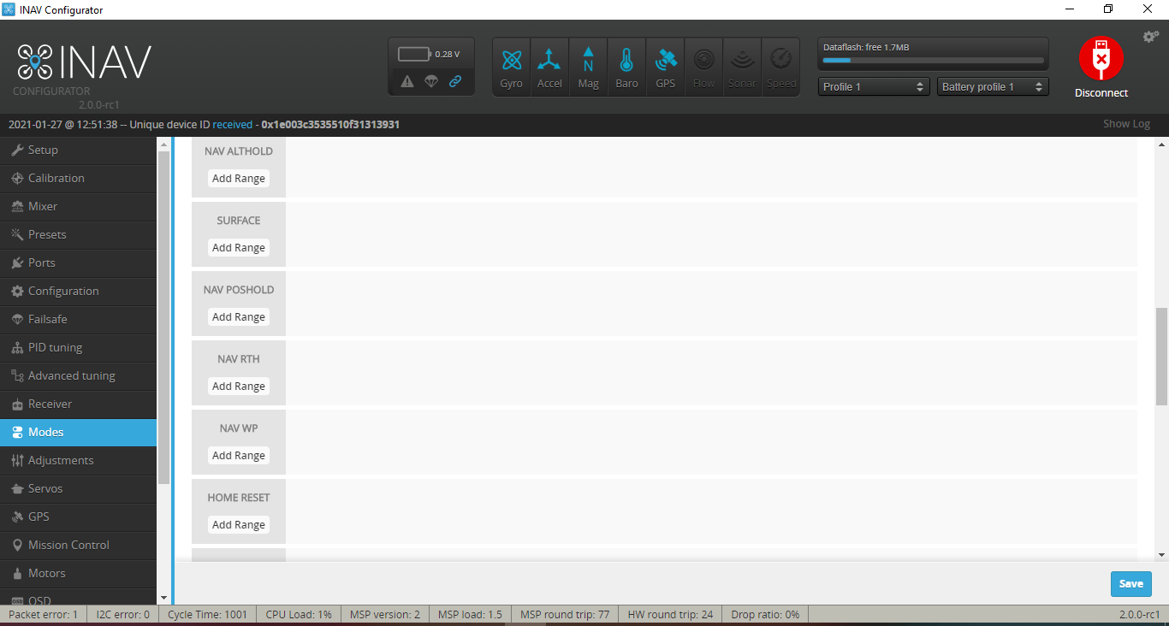Viewport: 1169px width, 626px height.
Task: Click the warning triangle under the battery voltage
Action: tap(406, 81)
